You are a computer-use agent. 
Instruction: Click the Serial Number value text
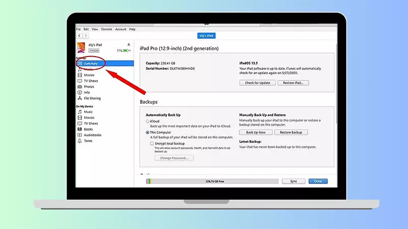pyautogui.click(x=182, y=69)
